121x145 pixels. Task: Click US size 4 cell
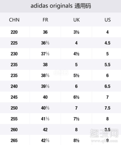[108, 32]
